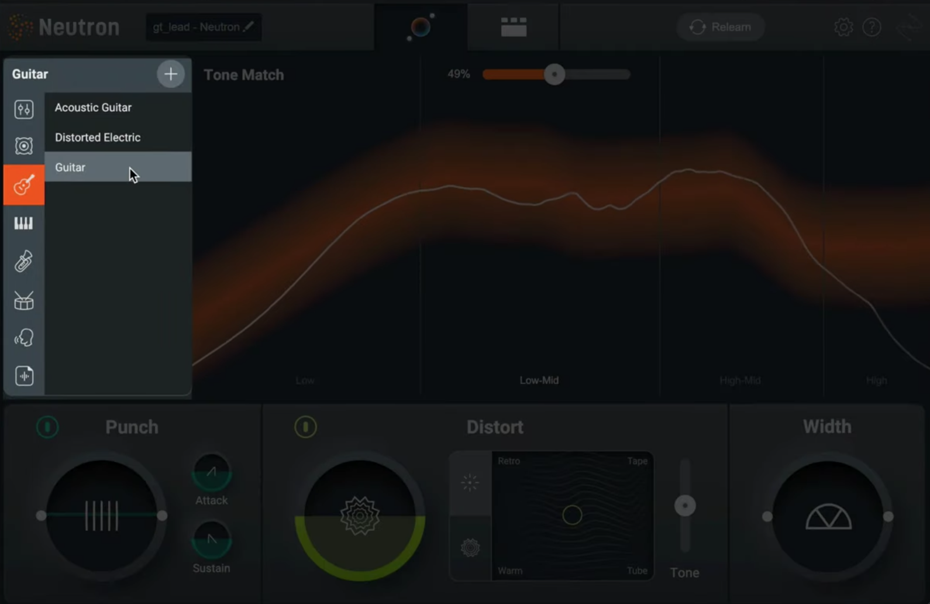Viewport: 930px width, 604px height.
Task: Click the Relearn button
Action: pyautogui.click(x=721, y=27)
